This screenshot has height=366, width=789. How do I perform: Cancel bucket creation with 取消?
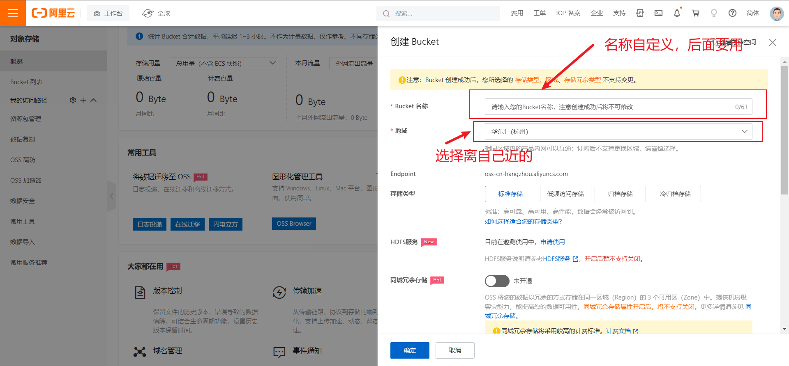(455, 350)
